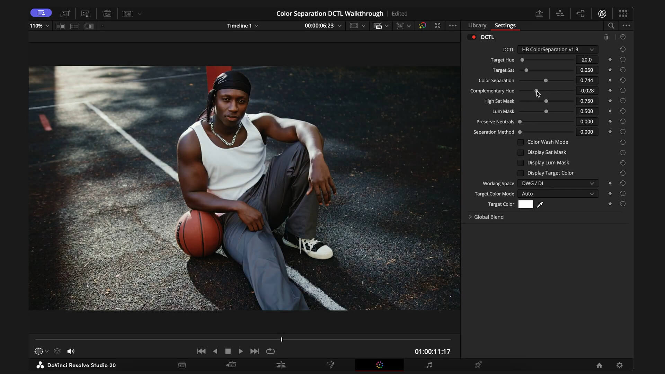Open the Project Manager home icon
The image size is (665, 374).
pyautogui.click(x=599, y=365)
